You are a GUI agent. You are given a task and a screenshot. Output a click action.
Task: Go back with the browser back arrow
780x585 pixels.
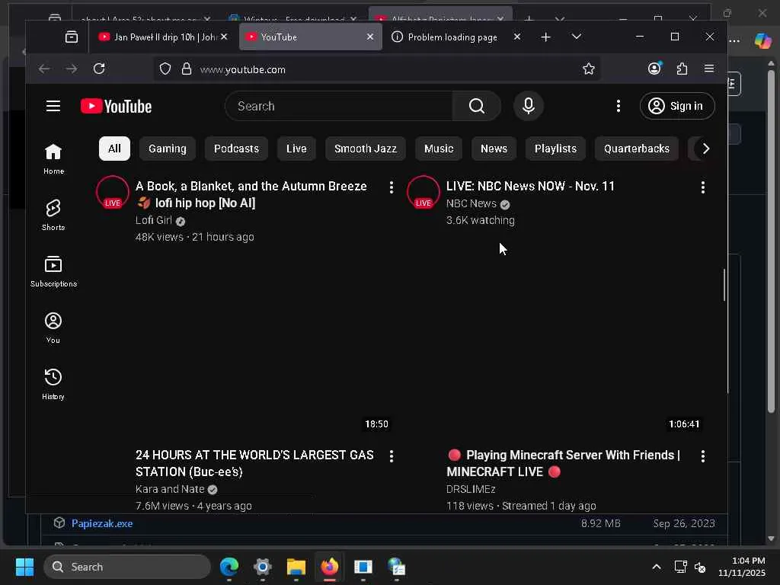tap(44, 69)
